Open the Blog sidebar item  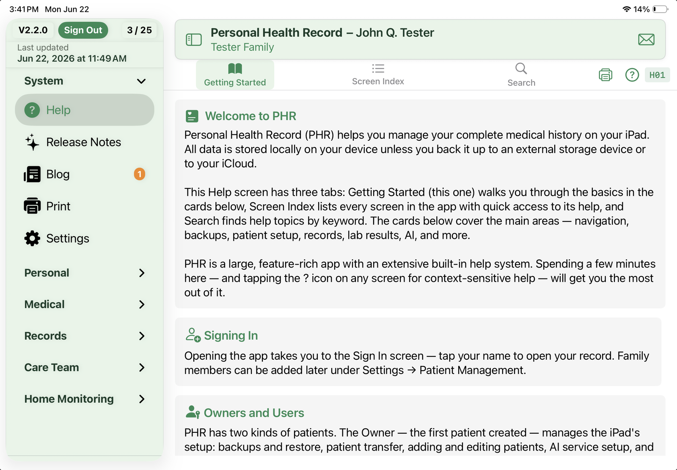click(85, 174)
